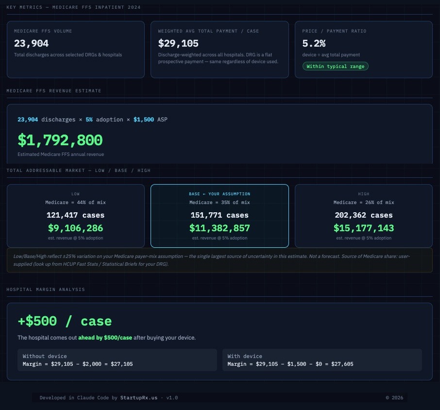
Task: Select the $1,792,800 estimated revenue figure
Action: coord(60,140)
